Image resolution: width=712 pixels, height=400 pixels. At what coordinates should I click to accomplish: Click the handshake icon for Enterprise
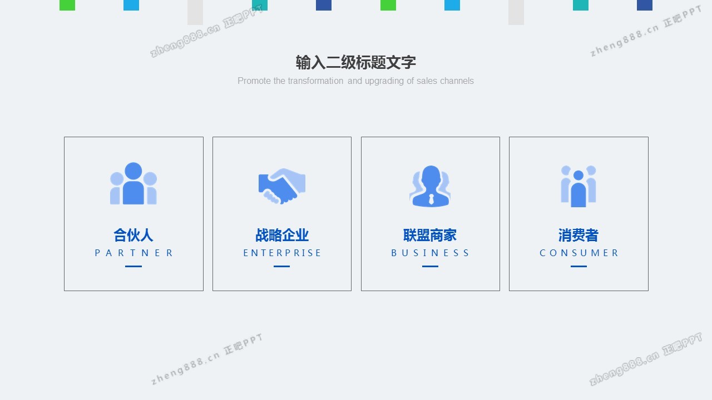click(282, 186)
